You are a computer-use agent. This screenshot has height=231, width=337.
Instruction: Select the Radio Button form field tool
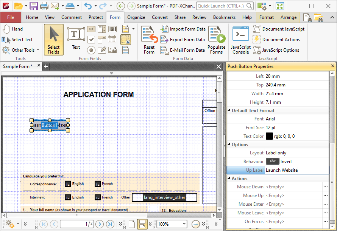[x=91, y=50]
